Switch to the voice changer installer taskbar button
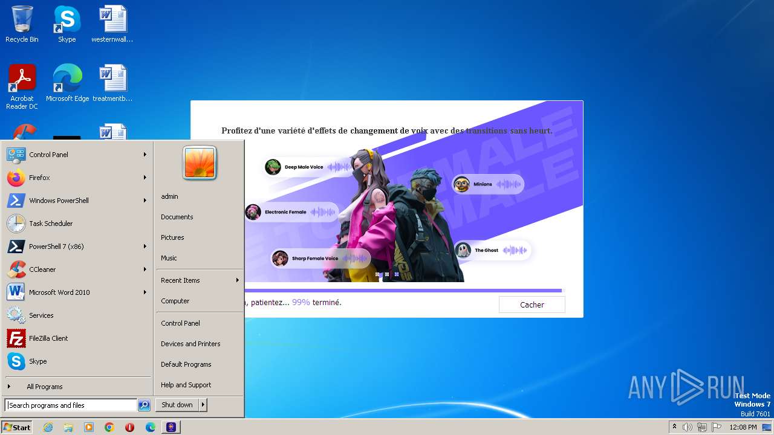Viewport: 774px width, 435px height. tap(172, 427)
